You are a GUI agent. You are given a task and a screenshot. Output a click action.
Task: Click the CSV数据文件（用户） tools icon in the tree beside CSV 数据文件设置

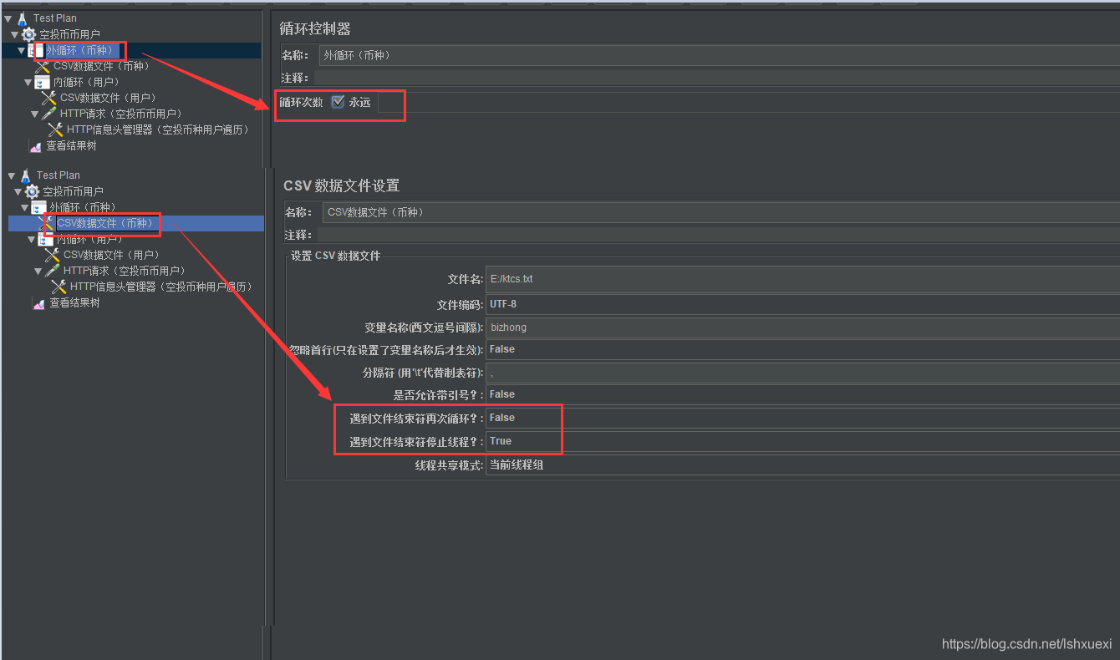(53, 255)
